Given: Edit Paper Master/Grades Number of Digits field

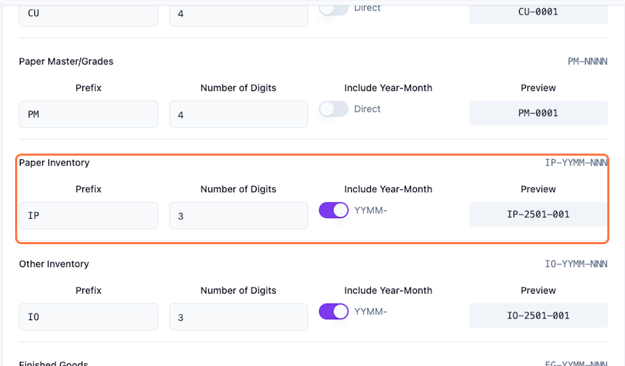Looking at the screenshot, I should point(238,114).
